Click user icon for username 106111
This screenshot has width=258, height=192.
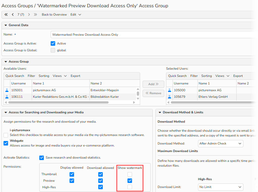tap(7, 97)
